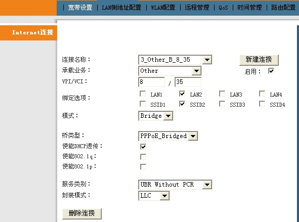
Task: Click the 新建连接 button
Action: coord(259,60)
